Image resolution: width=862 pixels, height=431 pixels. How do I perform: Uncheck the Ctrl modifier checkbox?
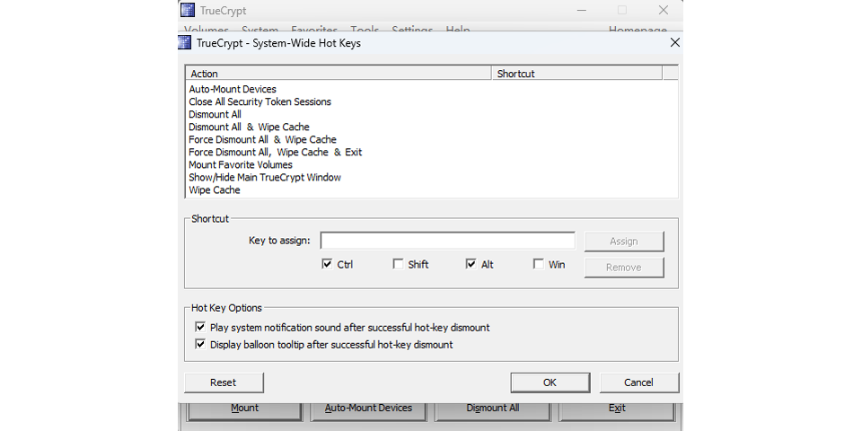[x=327, y=264]
